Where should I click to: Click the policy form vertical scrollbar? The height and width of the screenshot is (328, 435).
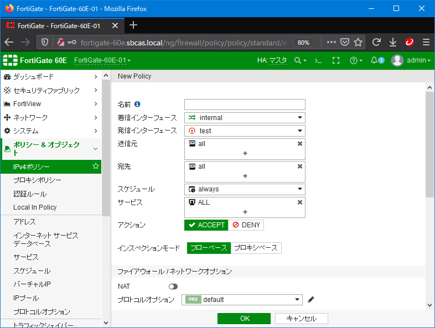pos(429,144)
